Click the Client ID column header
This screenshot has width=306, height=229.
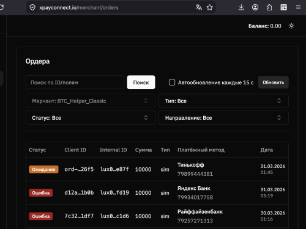pyautogui.click(x=75, y=150)
